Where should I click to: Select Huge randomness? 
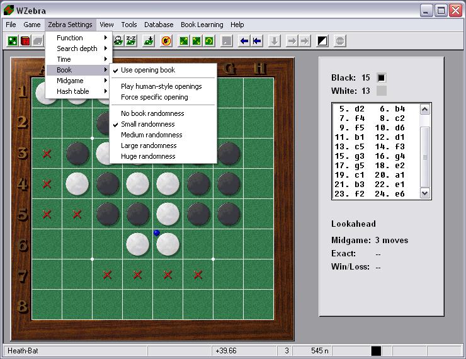pyautogui.click(x=163, y=156)
